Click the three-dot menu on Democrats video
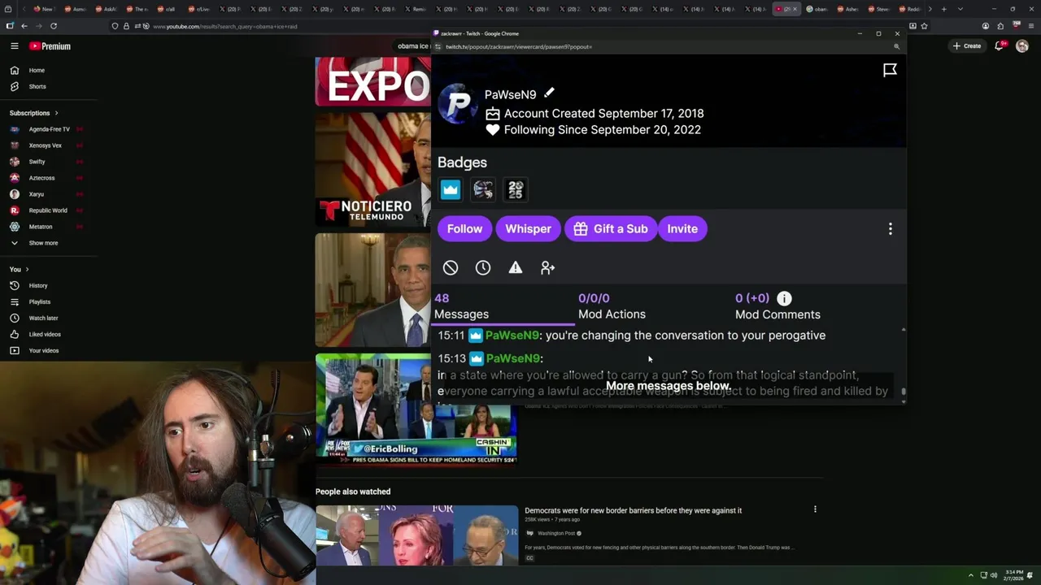Viewport: 1041px width, 585px height. (x=815, y=509)
